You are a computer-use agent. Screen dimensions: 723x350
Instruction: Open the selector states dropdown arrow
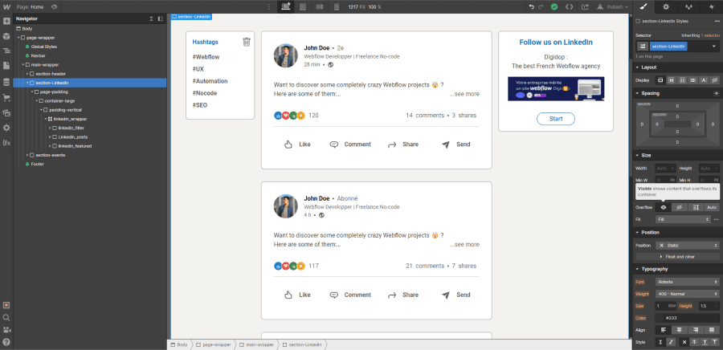714,46
